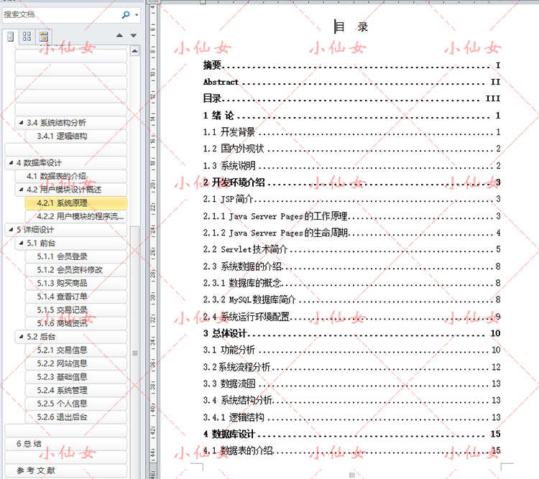
Task: Collapse the 5 详细设计 heading
Action: (x=11, y=230)
